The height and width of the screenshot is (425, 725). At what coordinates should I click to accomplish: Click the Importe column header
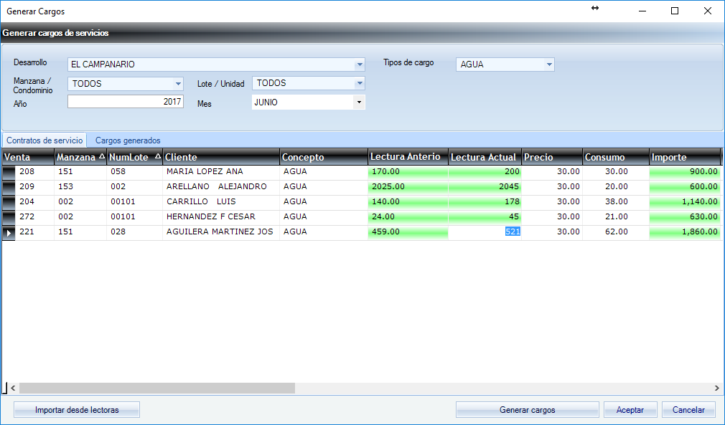coord(685,157)
